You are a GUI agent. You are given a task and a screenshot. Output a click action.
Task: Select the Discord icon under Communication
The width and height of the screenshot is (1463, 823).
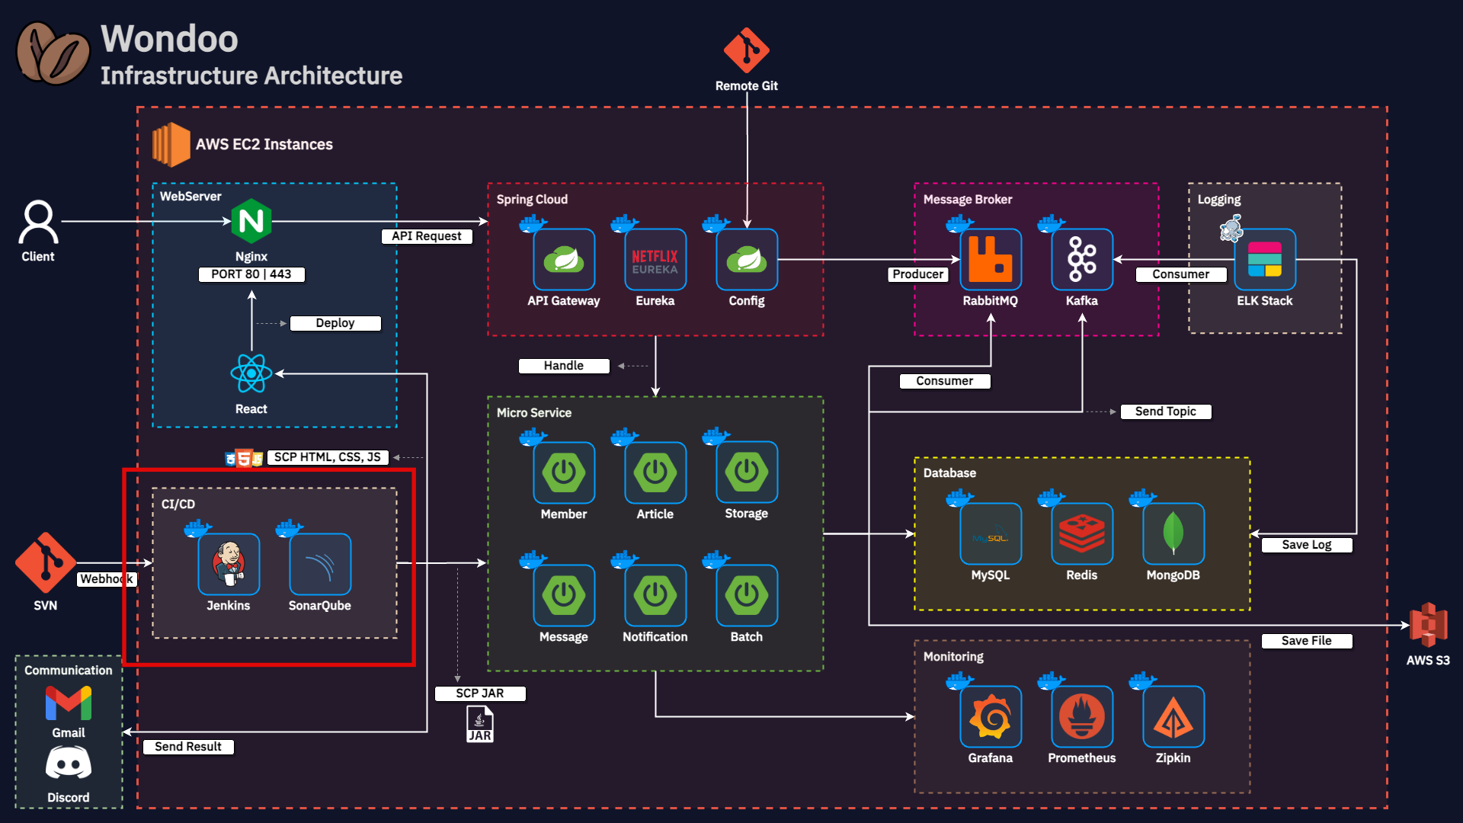[69, 764]
